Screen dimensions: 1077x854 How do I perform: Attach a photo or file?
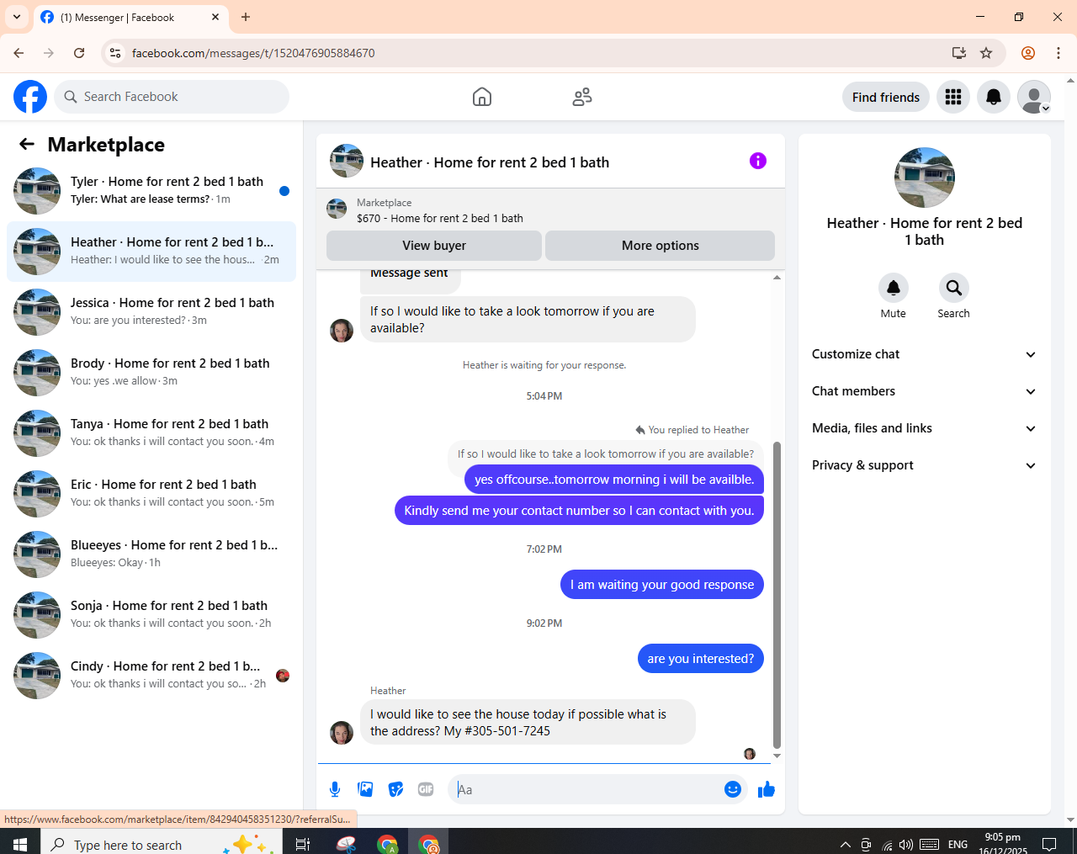(365, 789)
